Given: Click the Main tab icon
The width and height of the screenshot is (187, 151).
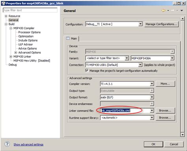Looking at the screenshot, I should tap(68, 38).
